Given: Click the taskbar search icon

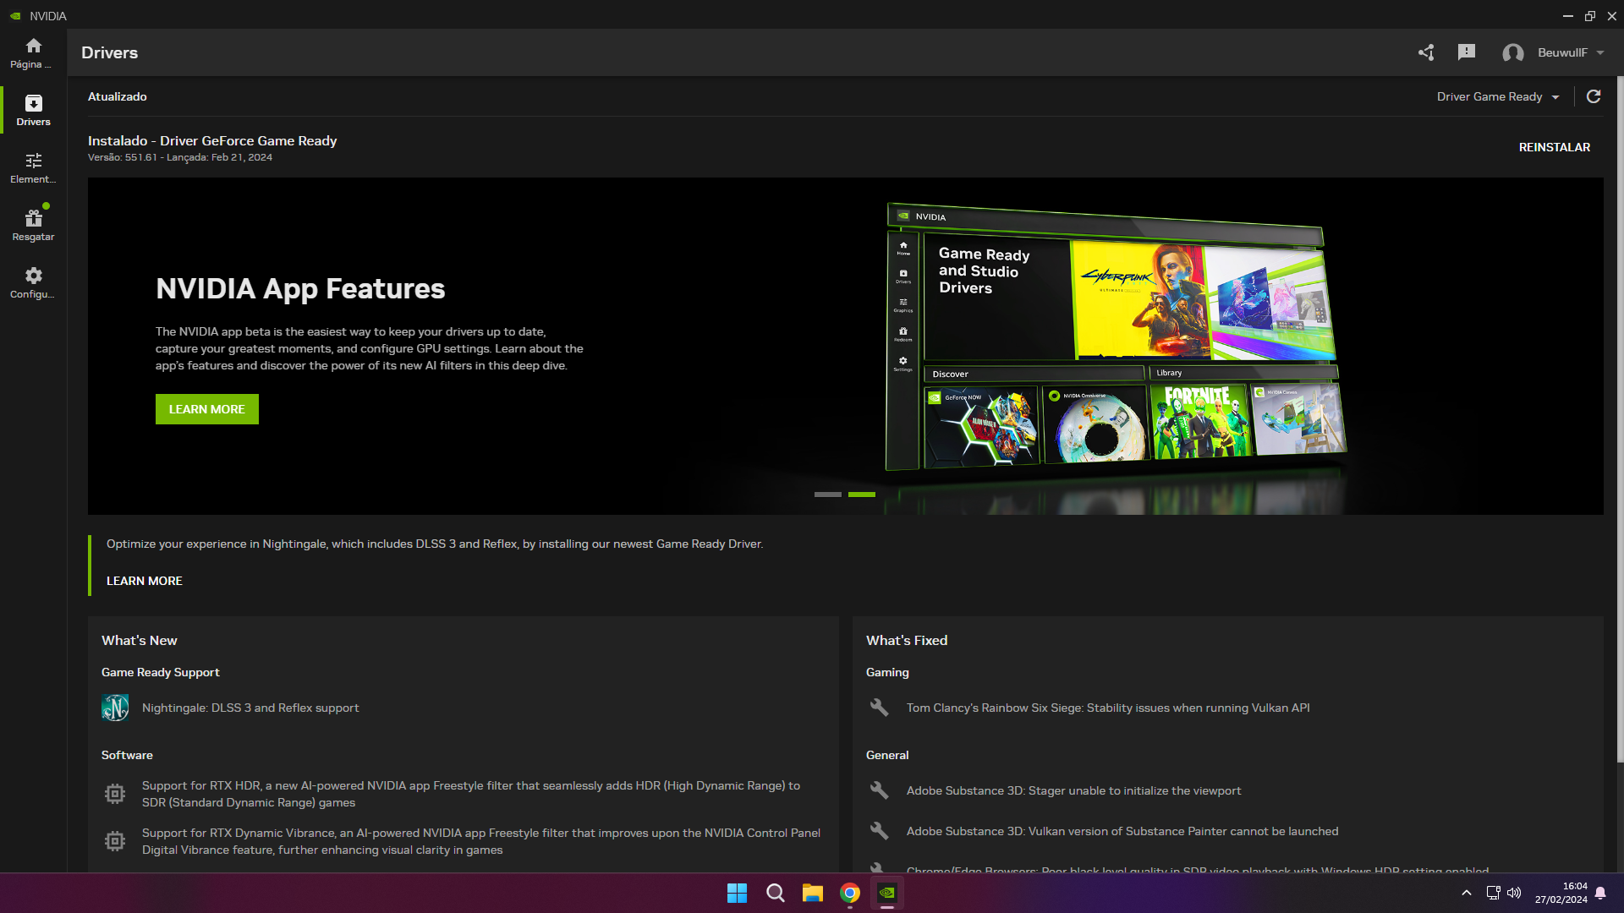Looking at the screenshot, I should [x=775, y=893].
